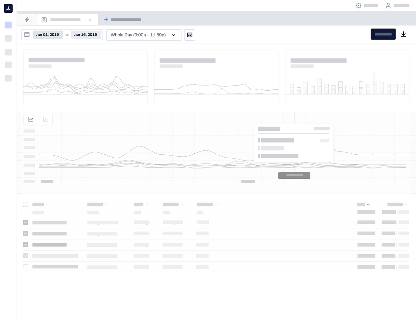Screen dimensions: 416x323
Task: Click the dark navy primary button
Action: [x=383, y=34]
